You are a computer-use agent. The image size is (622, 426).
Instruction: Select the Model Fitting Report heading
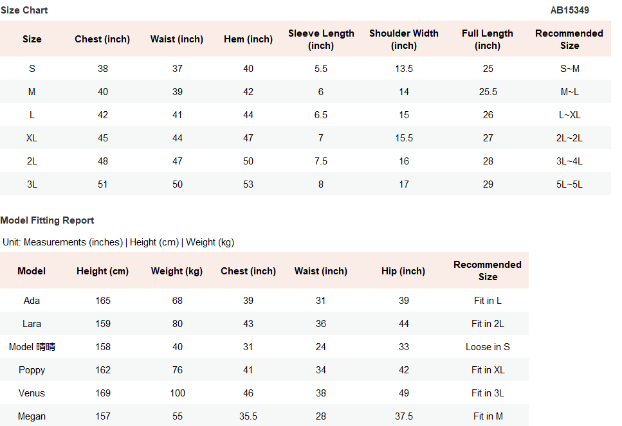[x=47, y=220]
